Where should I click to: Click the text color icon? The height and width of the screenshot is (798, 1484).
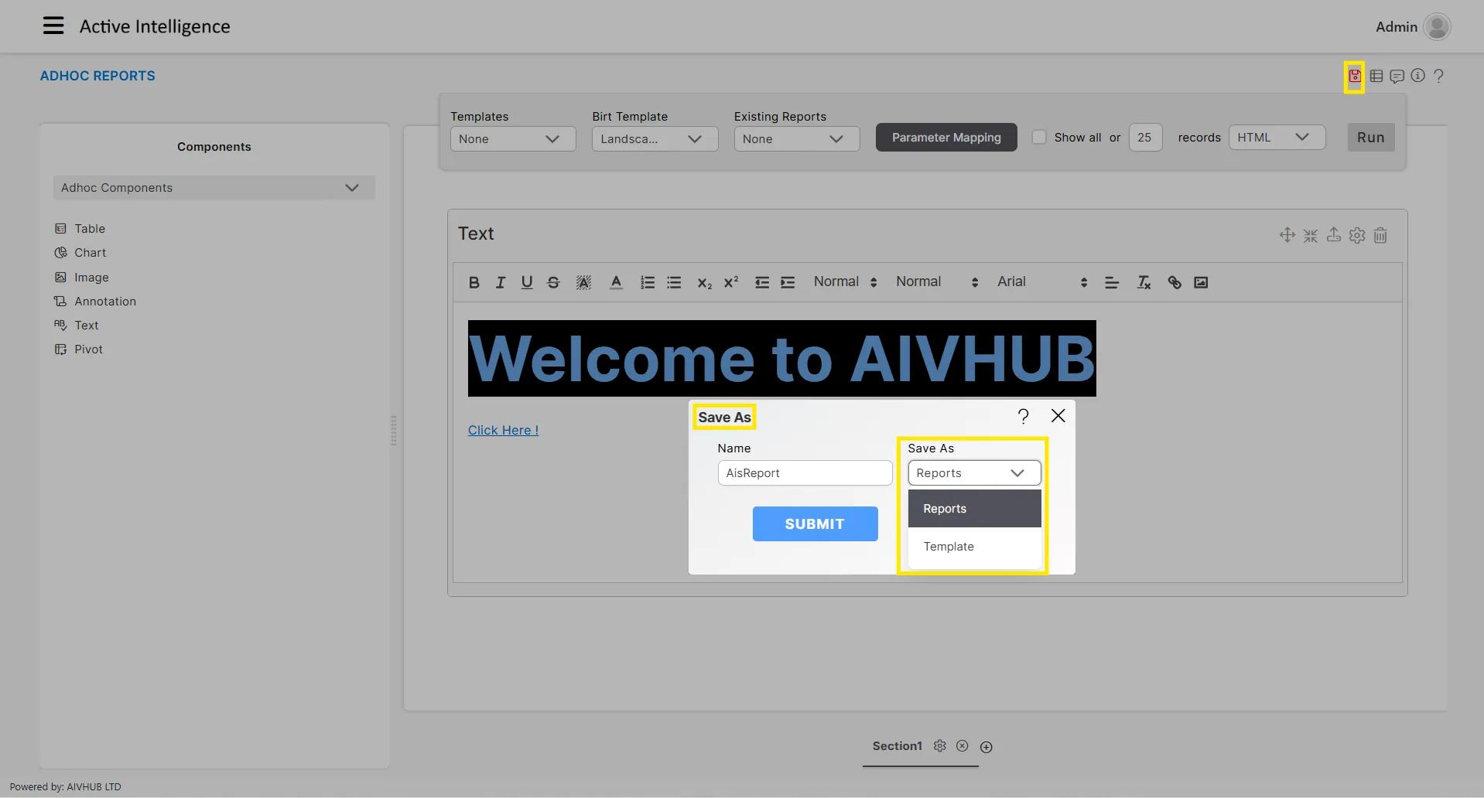click(x=616, y=282)
